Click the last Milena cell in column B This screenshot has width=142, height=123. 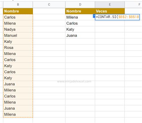pyautogui.click(x=18, y=114)
